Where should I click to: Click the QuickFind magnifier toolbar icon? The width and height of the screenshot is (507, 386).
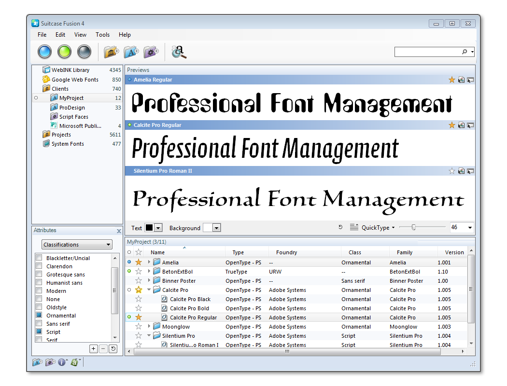tap(179, 52)
